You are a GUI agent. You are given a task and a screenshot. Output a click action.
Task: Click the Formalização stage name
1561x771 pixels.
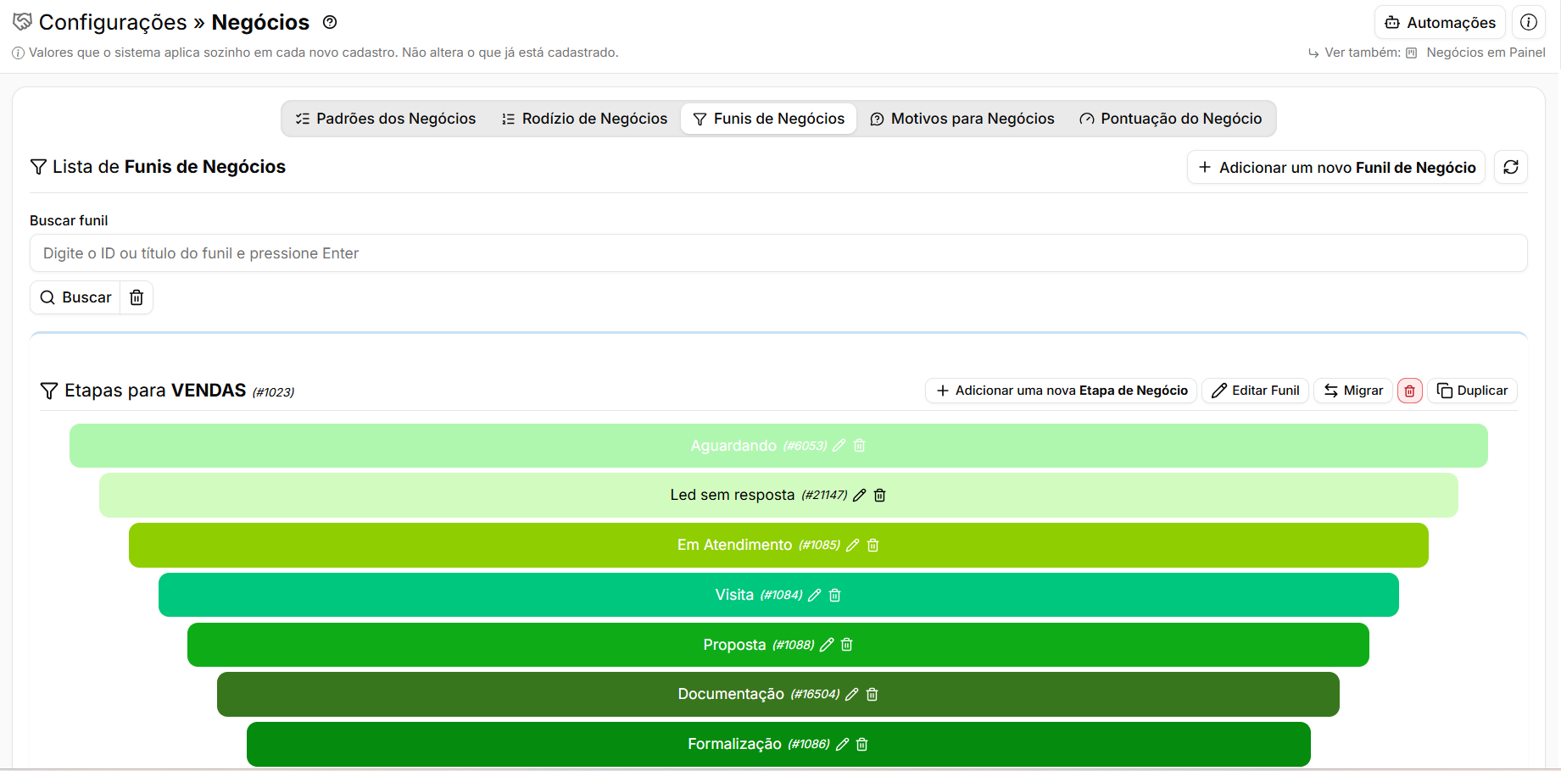pos(734,744)
